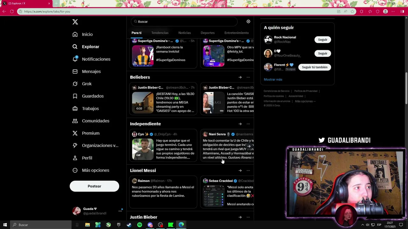
Task: Close the Explorar / X browser tab
Action: point(49,3)
